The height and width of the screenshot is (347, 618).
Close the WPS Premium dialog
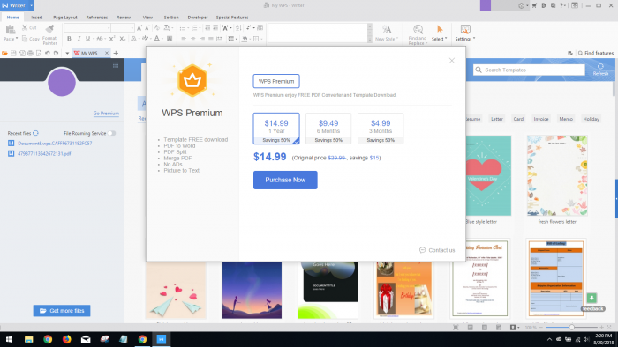click(452, 61)
